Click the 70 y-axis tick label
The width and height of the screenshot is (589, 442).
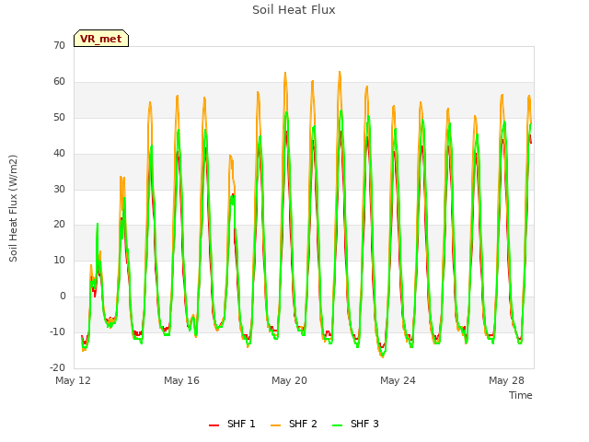pyautogui.click(x=59, y=45)
